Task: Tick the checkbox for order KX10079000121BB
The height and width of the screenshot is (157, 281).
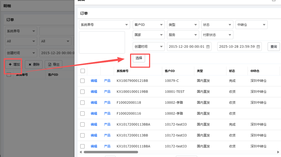Action: click(82, 81)
